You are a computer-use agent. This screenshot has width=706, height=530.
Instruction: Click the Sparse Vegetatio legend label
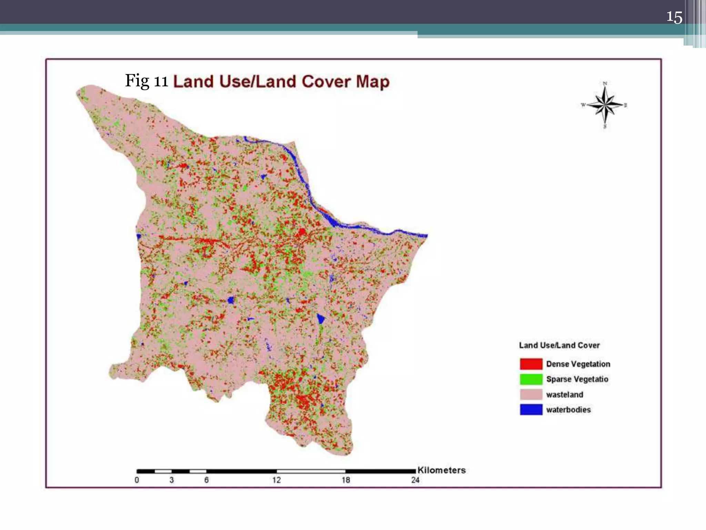point(577,379)
